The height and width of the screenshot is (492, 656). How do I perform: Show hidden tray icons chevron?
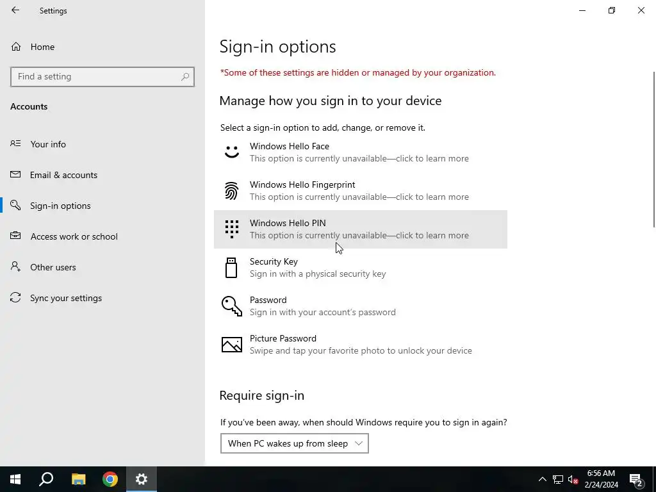[x=542, y=479]
